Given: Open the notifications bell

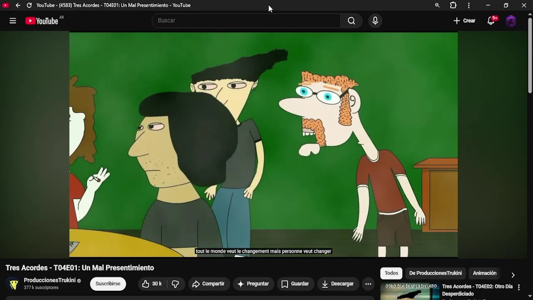Looking at the screenshot, I should point(491,21).
